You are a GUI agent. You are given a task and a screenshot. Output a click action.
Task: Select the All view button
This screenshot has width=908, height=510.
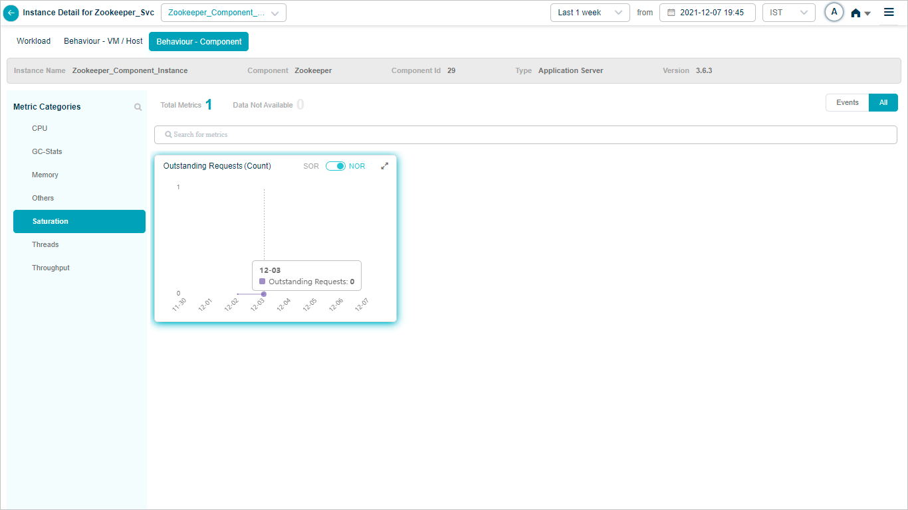(883, 103)
